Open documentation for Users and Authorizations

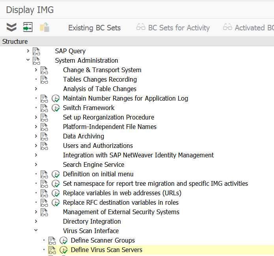point(44,146)
